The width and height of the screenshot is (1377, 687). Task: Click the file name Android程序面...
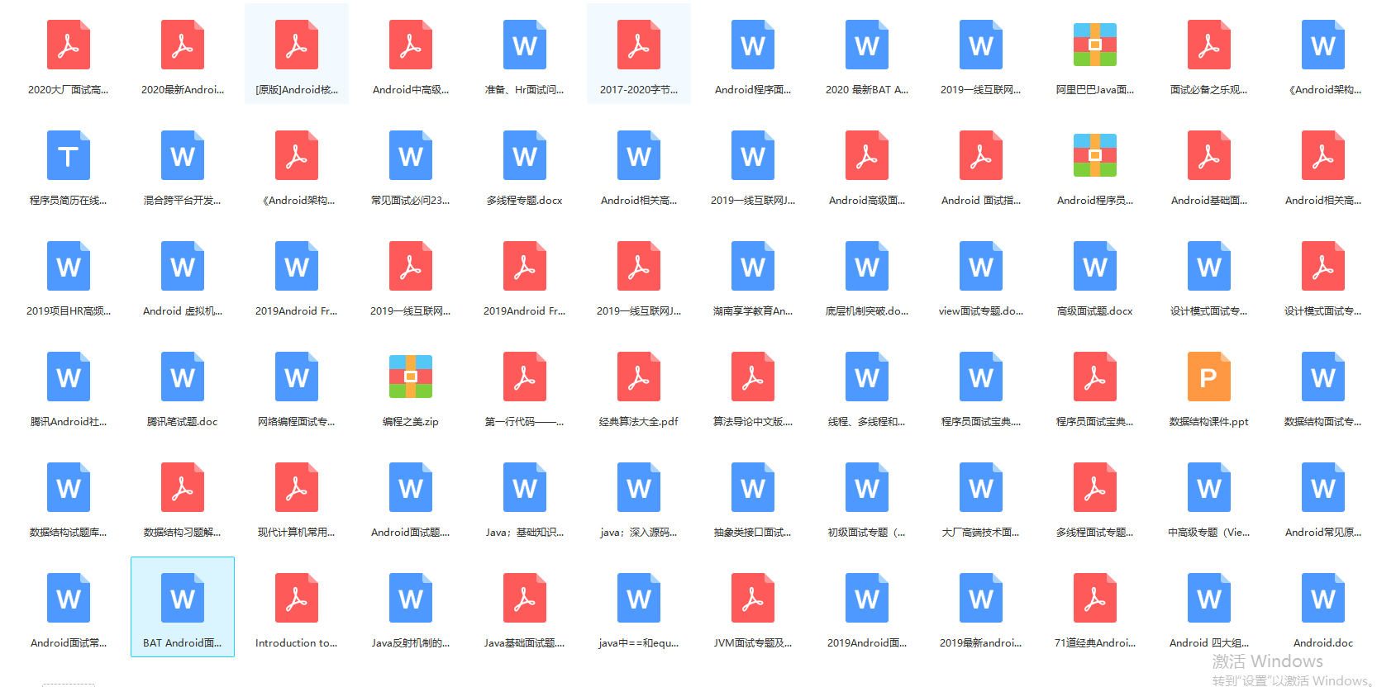click(753, 90)
